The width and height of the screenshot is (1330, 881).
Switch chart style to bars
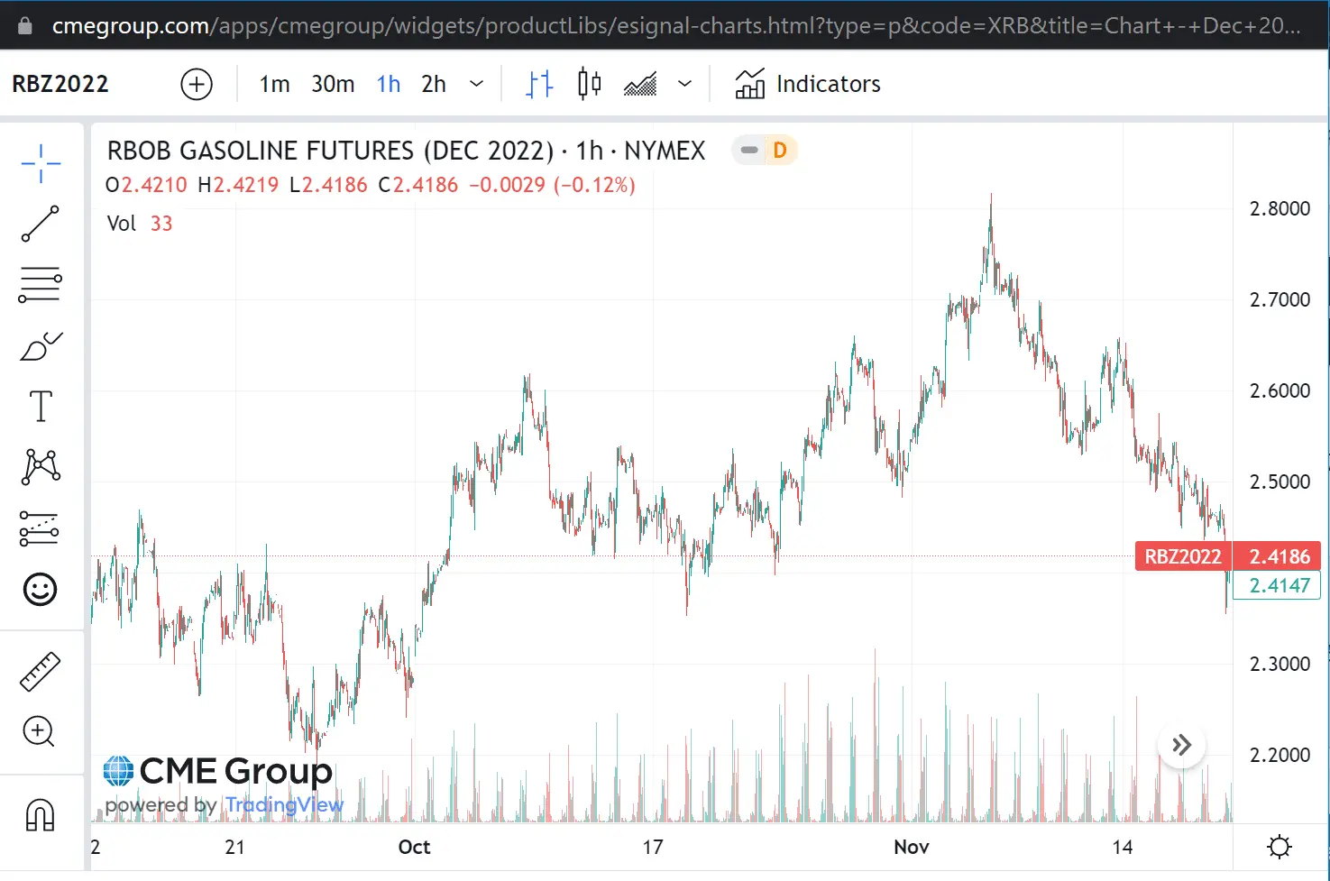(539, 85)
